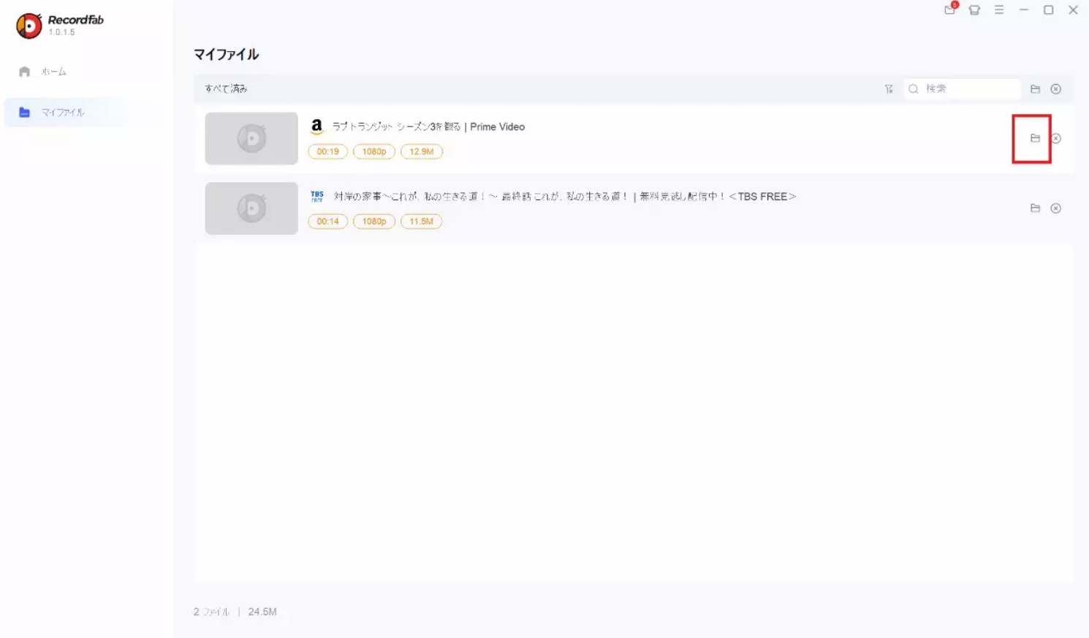1089x638 pixels.
Task: Open the RecordFab store via cart icon
Action: (974, 10)
